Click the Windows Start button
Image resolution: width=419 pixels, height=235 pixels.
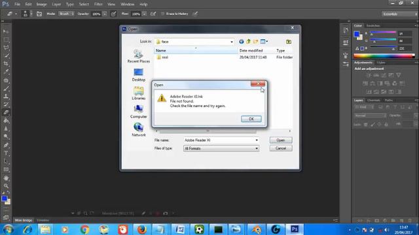point(8,229)
